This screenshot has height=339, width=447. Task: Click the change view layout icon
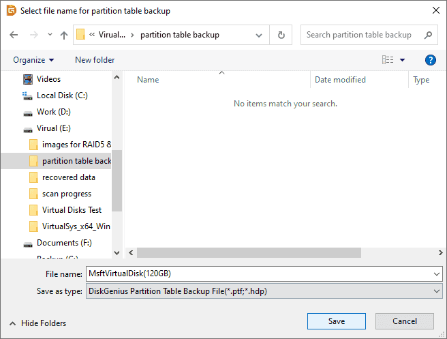point(388,60)
